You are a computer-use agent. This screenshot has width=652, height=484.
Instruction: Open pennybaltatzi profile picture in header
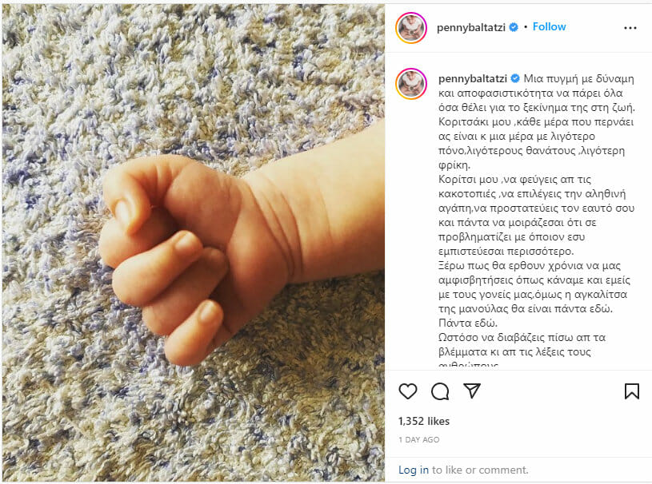pos(411,28)
